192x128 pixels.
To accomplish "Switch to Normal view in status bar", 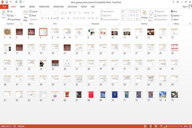I will point(145,126).
